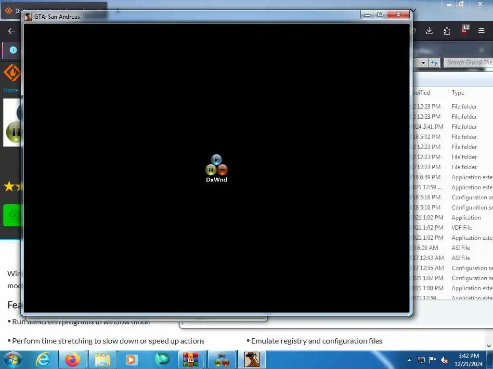Click uBlock icon showing badge 12
This screenshot has height=369, width=493.
click(465, 30)
